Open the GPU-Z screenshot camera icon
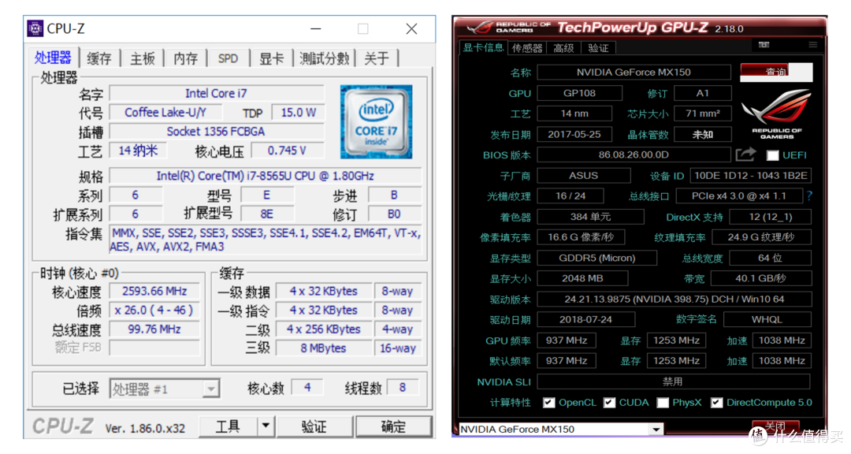This screenshot has height=454, width=851. coord(764,44)
